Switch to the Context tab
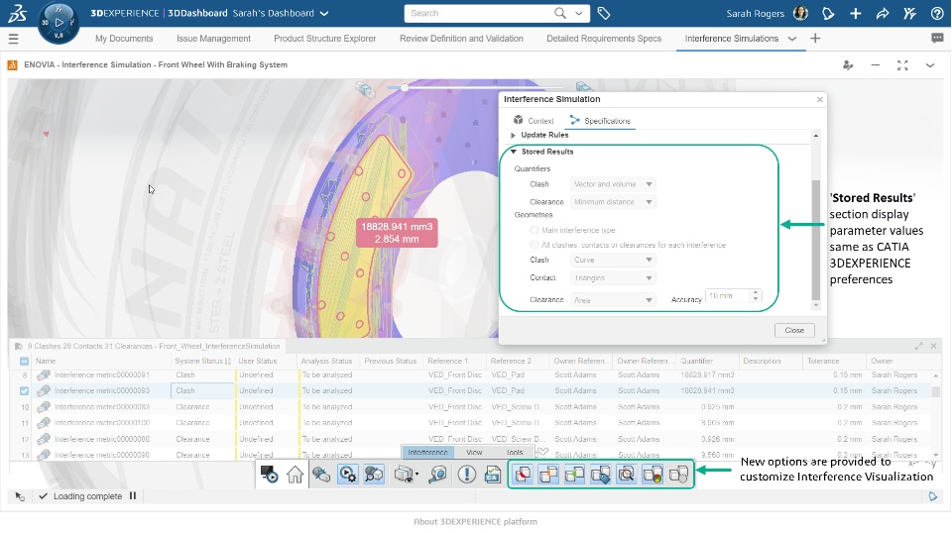This screenshot has height=533, width=952. coord(533,121)
